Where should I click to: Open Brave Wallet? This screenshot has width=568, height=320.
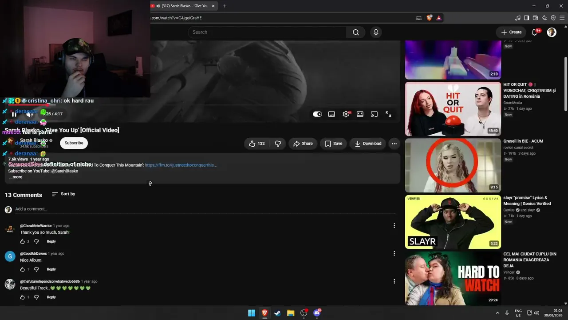(x=536, y=18)
